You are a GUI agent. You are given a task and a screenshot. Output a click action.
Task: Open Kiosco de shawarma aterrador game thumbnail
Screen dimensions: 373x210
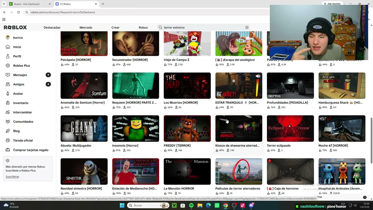239,128
